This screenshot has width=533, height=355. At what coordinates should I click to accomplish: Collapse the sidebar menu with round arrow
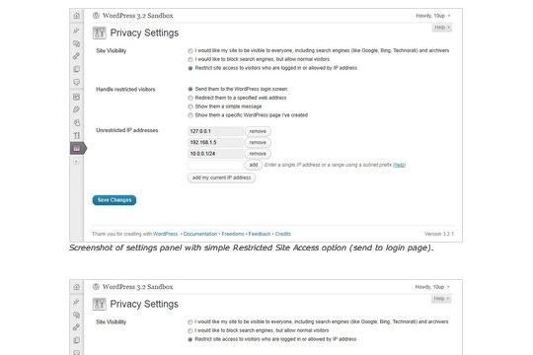[76, 162]
